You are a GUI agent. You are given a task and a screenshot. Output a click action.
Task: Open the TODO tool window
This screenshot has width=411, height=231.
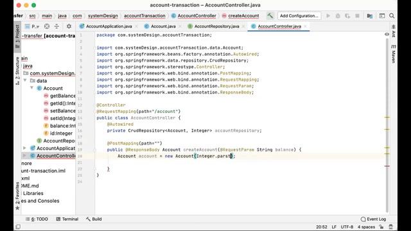pyautogui.click(x=37, y=219)
